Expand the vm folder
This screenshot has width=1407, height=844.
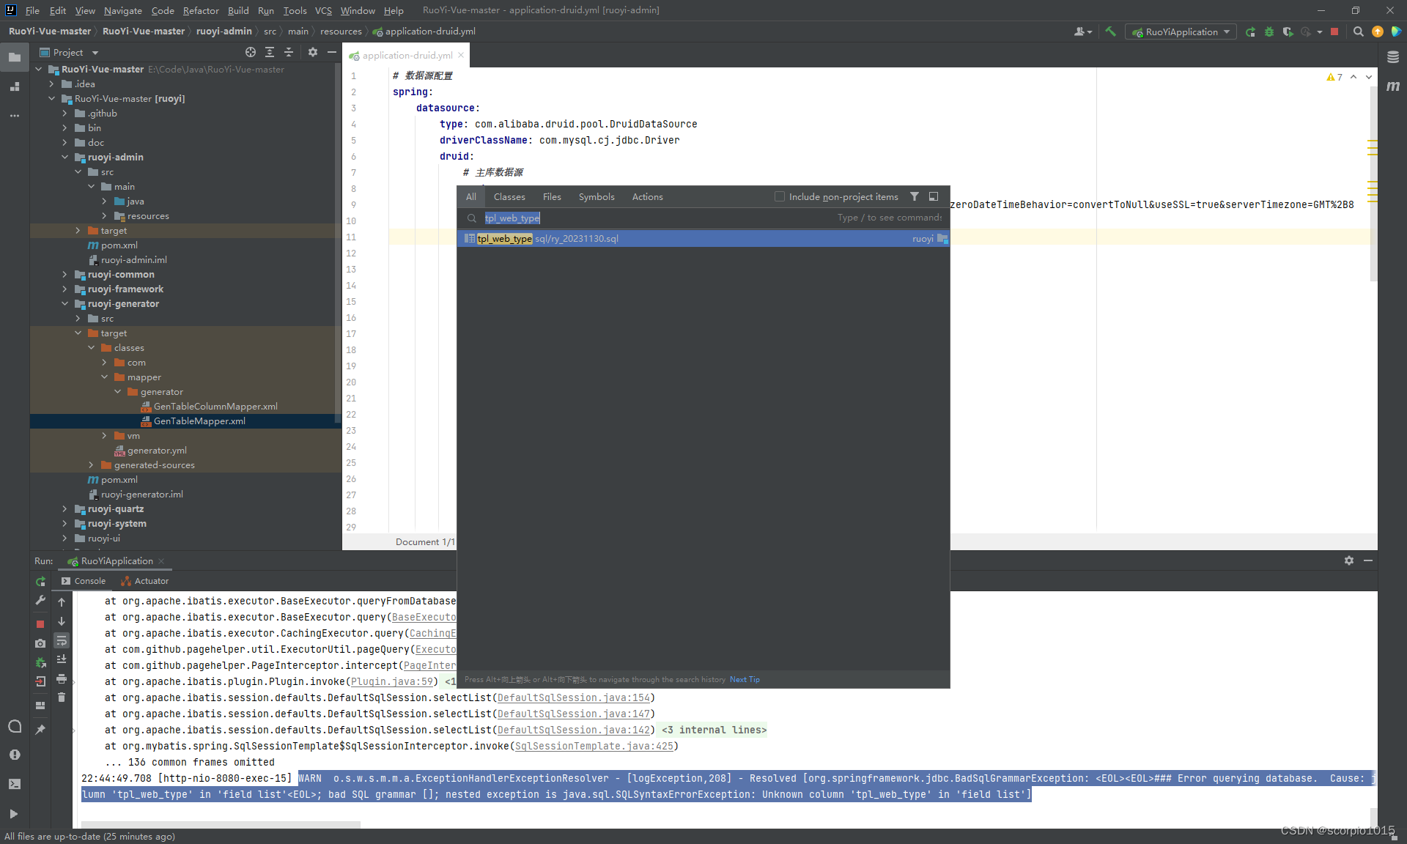pyautogui.click(x=104, y=436)
